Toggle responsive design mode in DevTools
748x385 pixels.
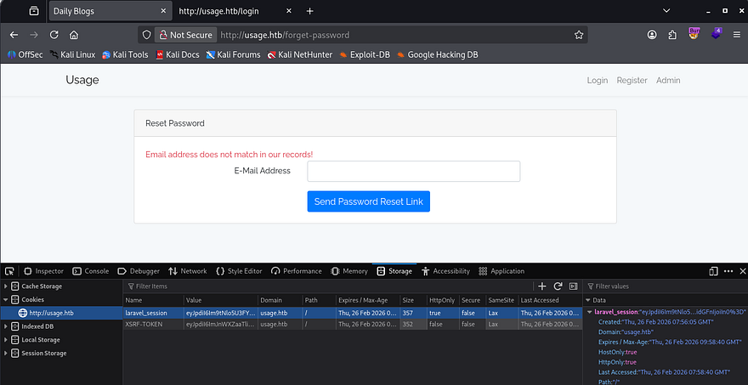coord(713,271)
